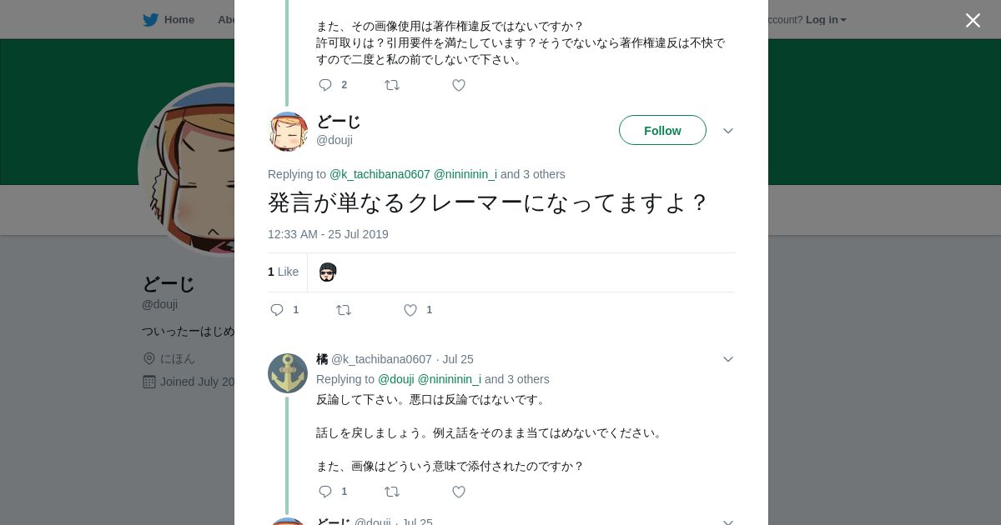1001x525 pixels.
Task: Retweet the top reply tweet
Action: tap(392, 85)
